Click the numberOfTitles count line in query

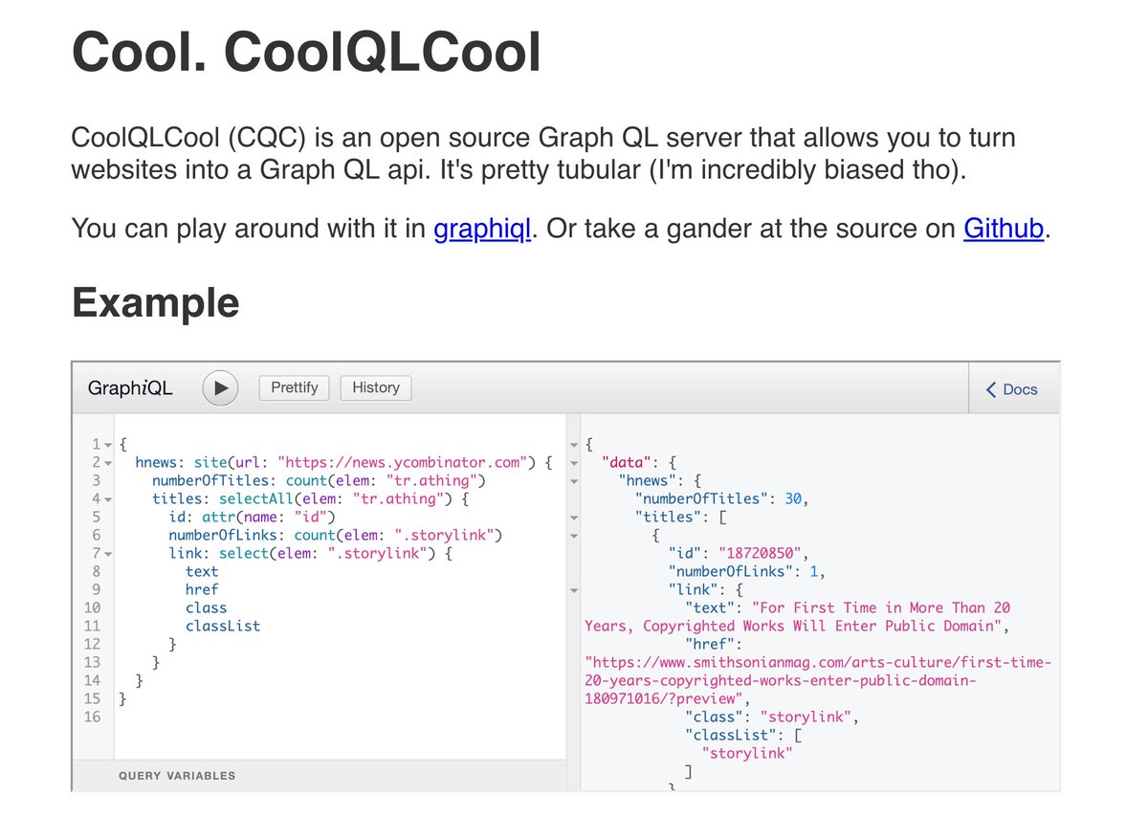[319, 481]
